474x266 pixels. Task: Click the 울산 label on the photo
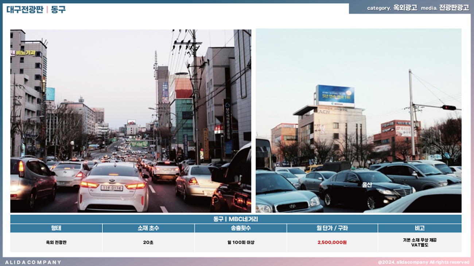pos(366,184)
